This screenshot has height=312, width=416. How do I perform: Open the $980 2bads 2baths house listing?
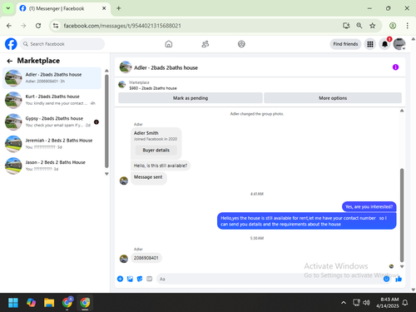[x=153, y=88]
